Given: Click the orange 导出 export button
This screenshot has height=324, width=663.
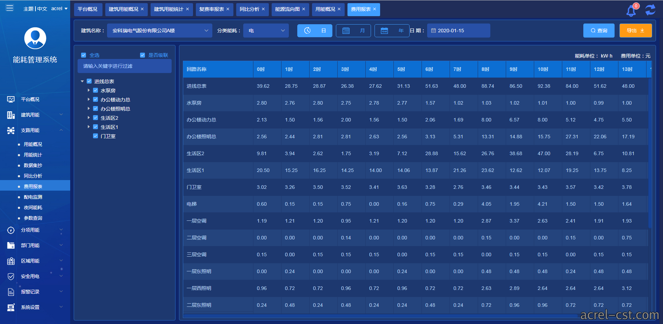Looking at the screenshot, I should 636,31.
